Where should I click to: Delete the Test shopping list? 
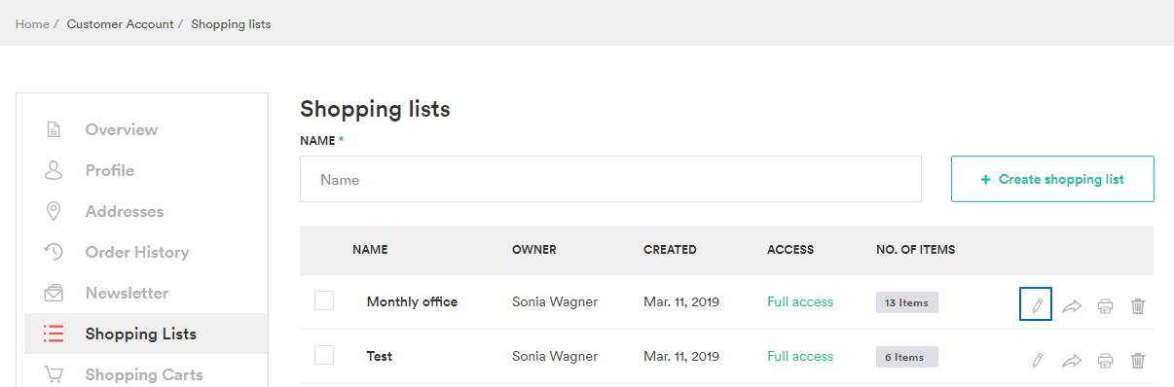[x=1138, y=361]
